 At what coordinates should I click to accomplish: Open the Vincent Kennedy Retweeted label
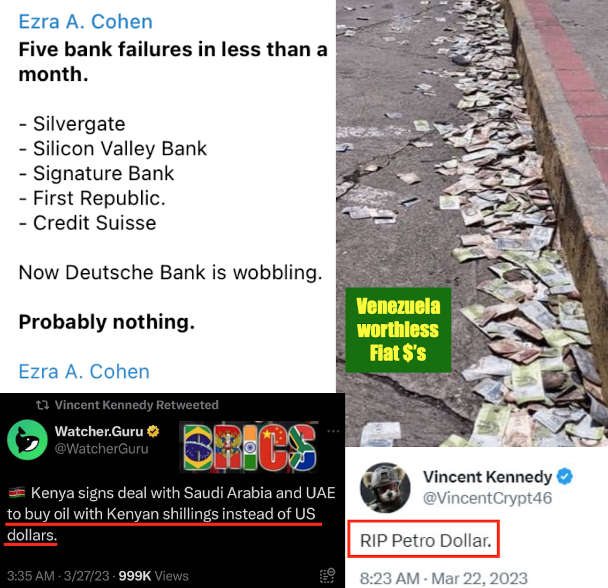click(137, 405)
